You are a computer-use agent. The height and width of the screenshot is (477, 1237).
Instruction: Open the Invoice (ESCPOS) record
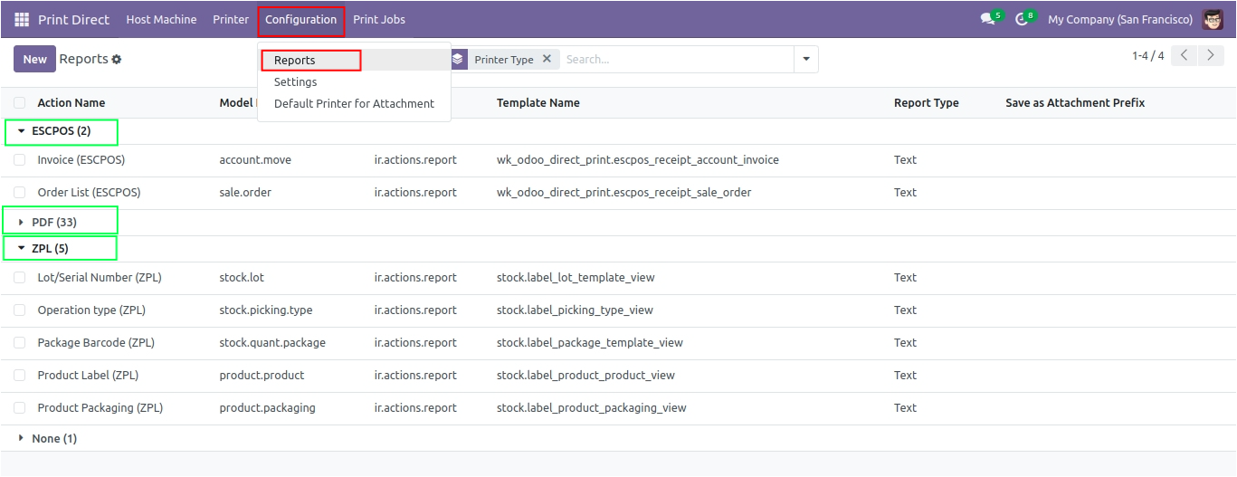(x=81, y=160)
